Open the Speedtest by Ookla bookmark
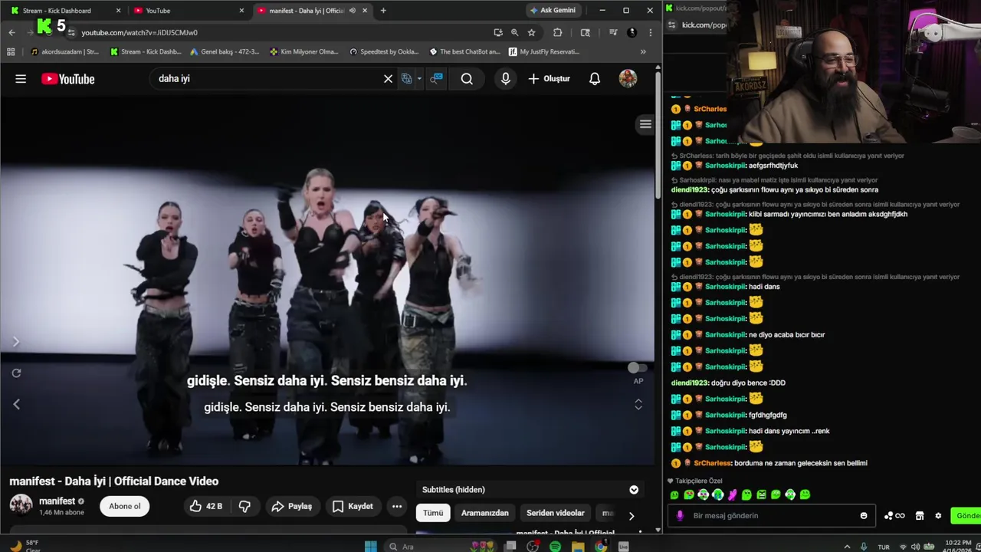Viewport: 981px width, 552px height. click(385, 52)
